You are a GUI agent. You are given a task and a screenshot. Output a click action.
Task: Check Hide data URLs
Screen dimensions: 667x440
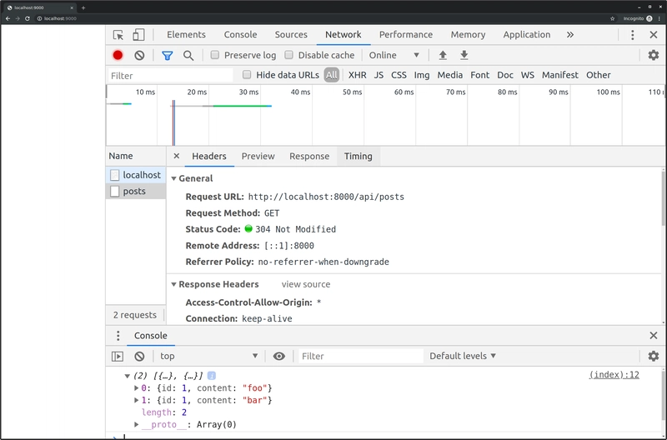pyautogui.click(x=247, y=75)
